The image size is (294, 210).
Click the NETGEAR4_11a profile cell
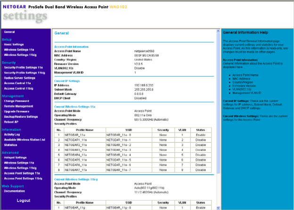(x=85, y=155)
